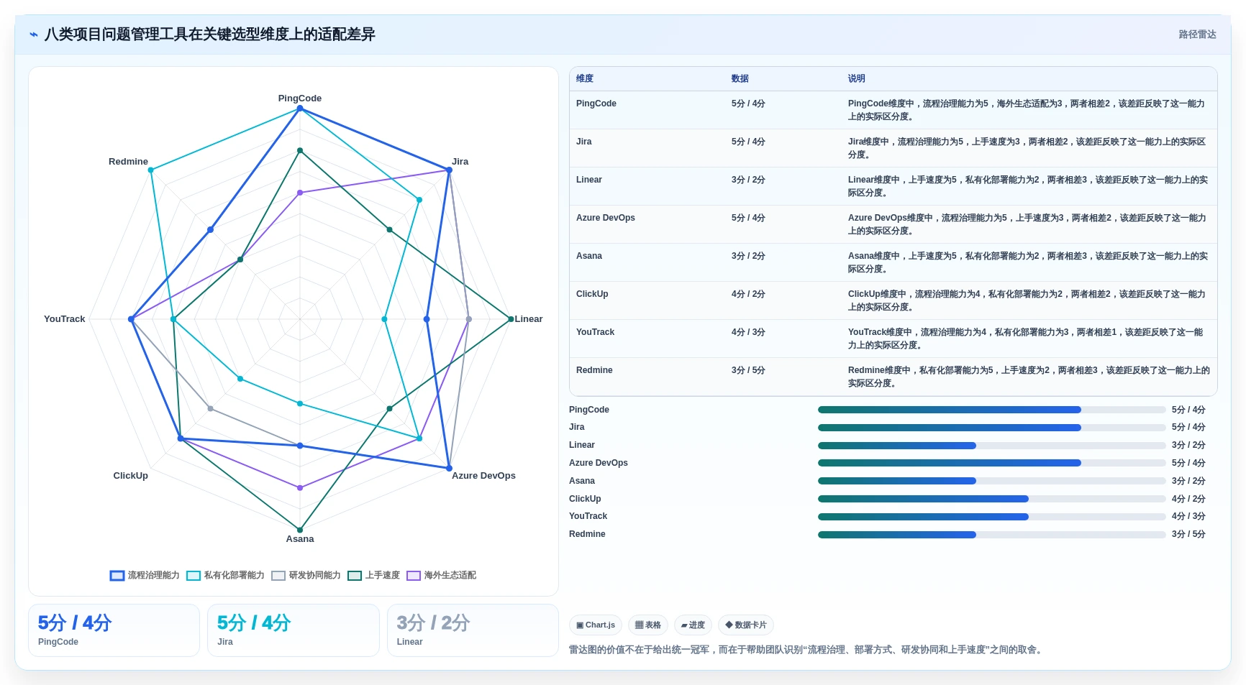
Task: Open the Jira 5分 / 4分 data card
Action: (294, 630)
